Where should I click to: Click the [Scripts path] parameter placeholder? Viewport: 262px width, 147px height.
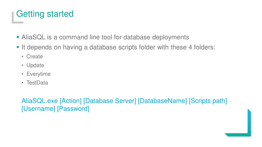(x=208, y=101)
